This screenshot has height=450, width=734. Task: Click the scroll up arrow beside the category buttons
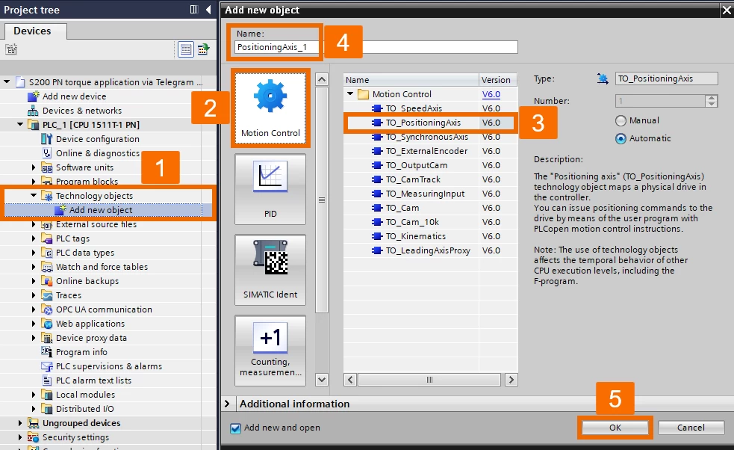tap(322, 79)
